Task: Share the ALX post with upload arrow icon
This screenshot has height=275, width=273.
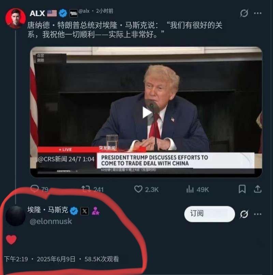Action: pos(258,189)
